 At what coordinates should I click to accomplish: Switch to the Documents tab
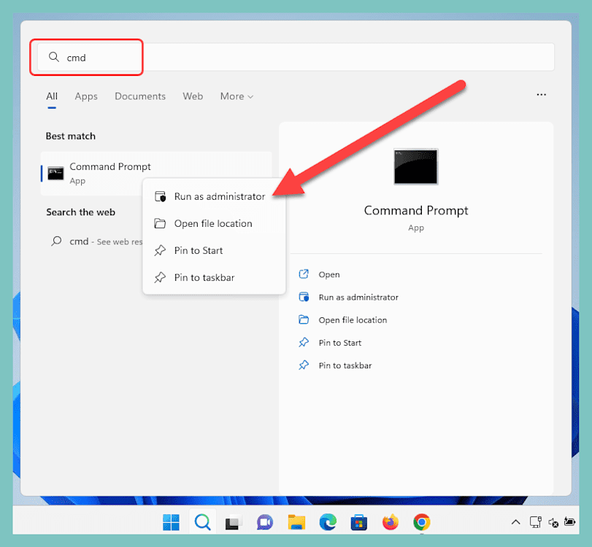(140, 96)
